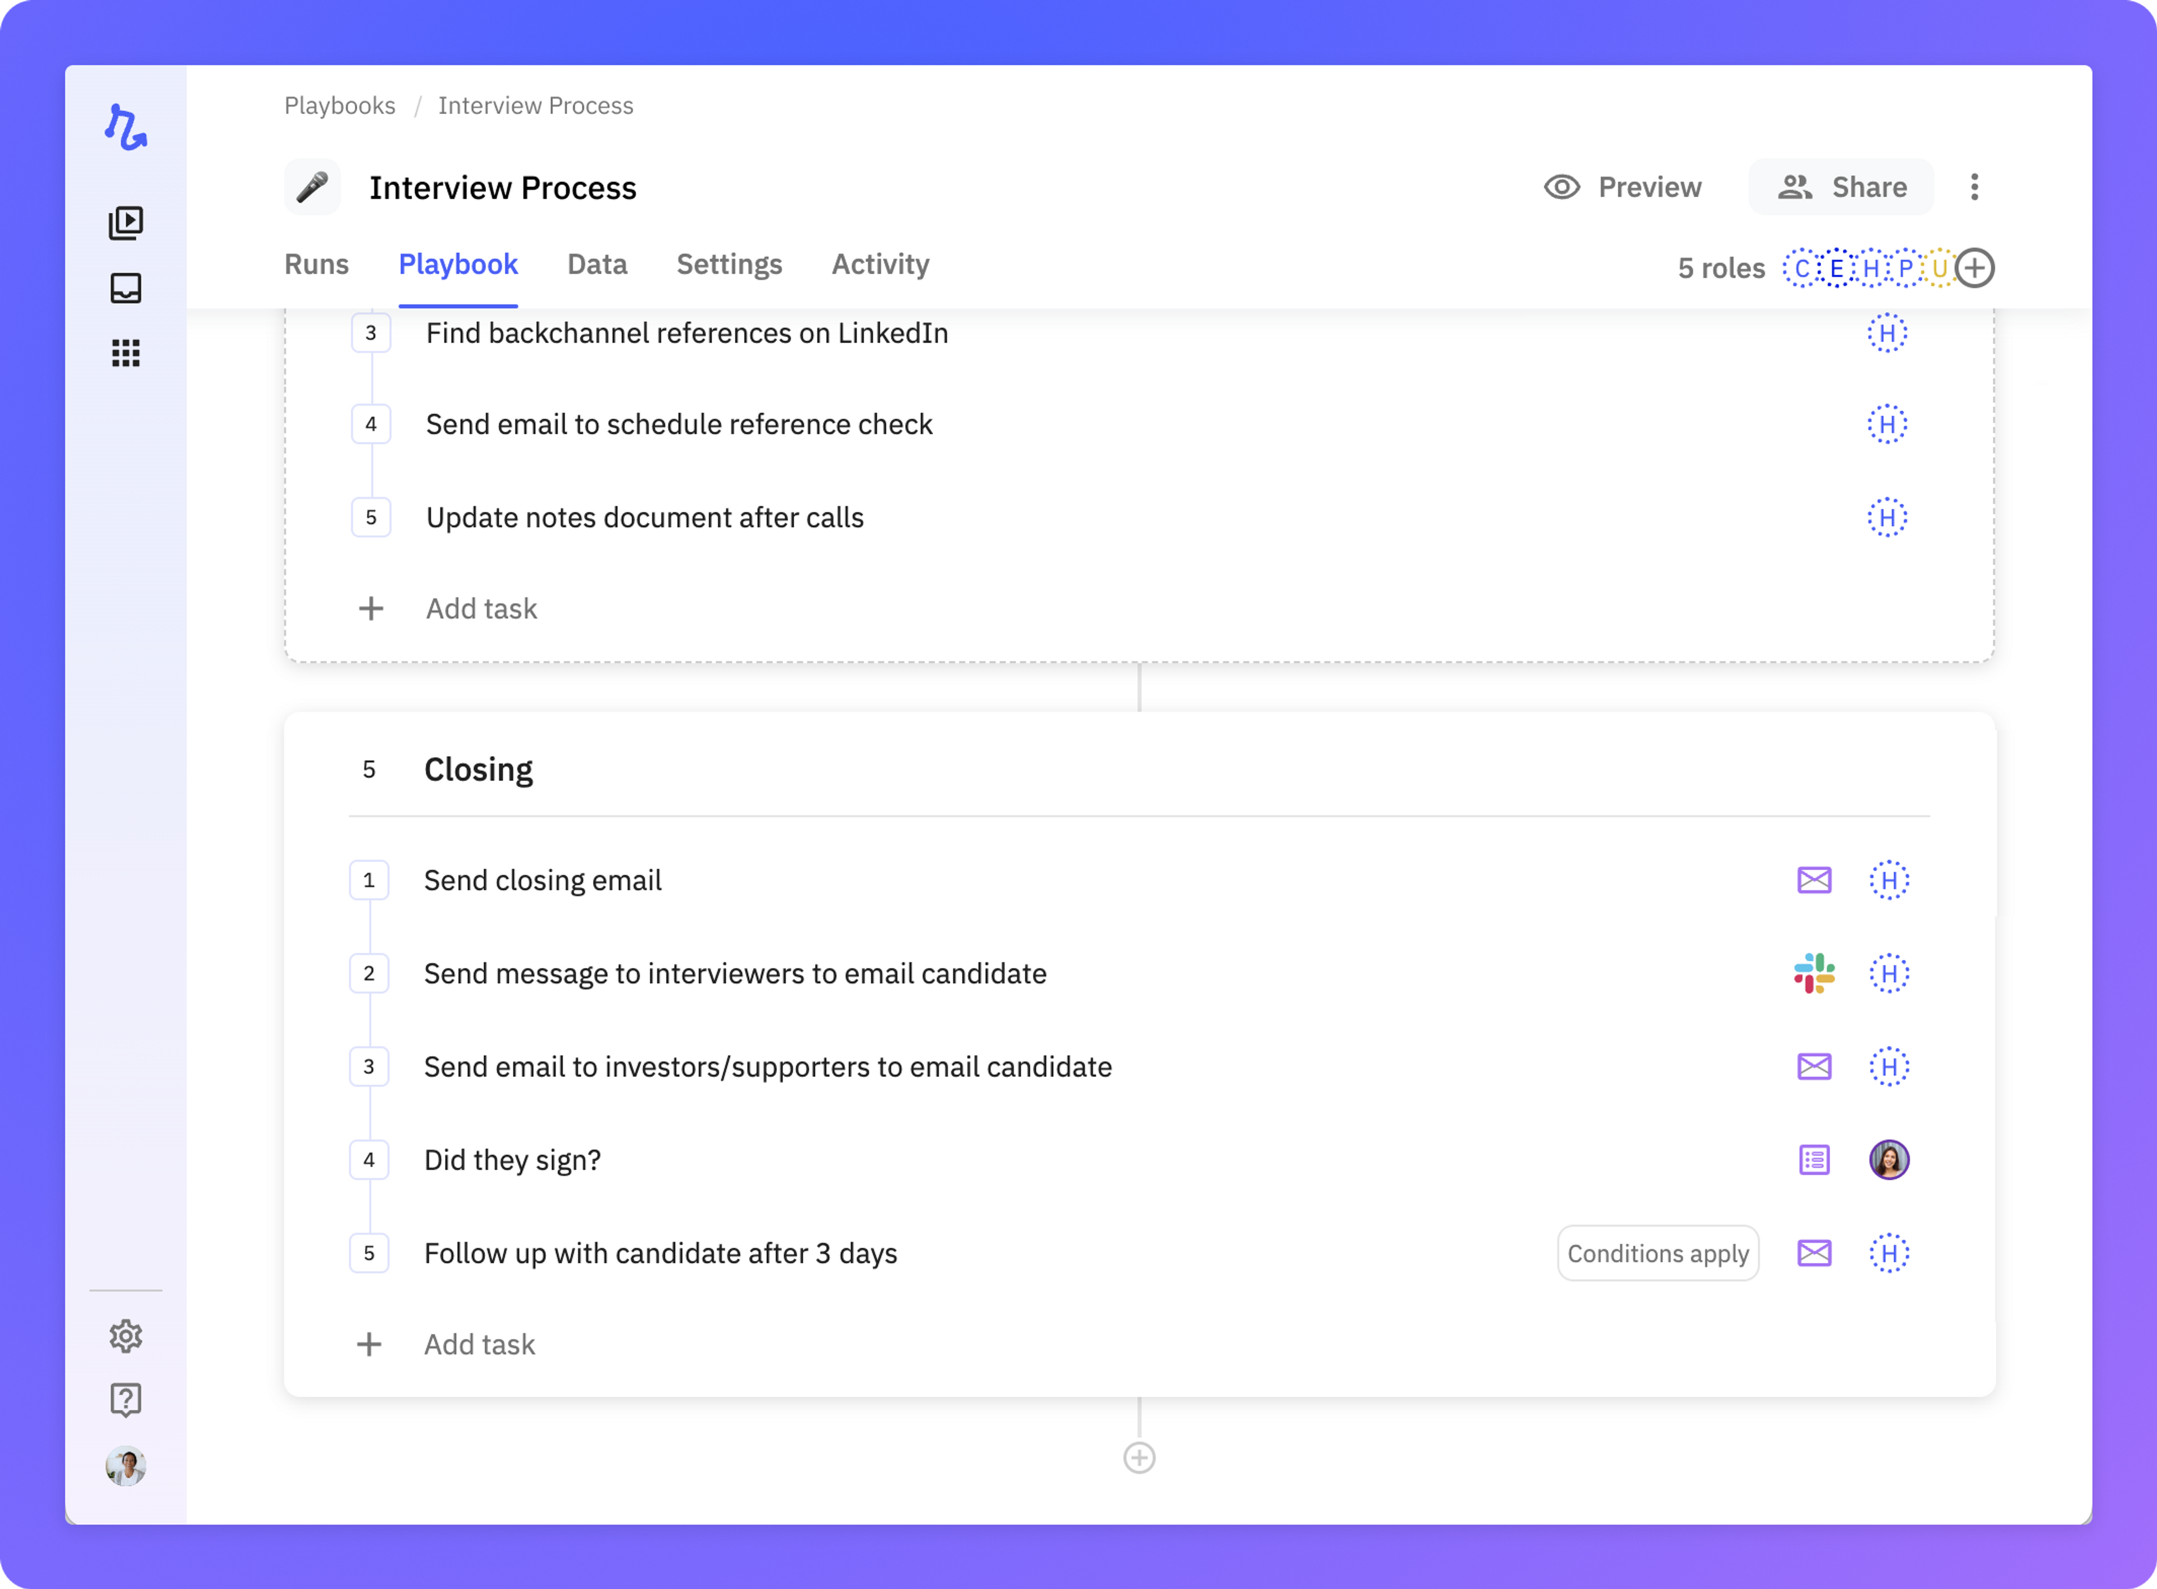Image resolution: width=2157 pixels, height=1589 pixels.
Task: Open the runs library sidebar icon
Action: (x=126, y=223)
